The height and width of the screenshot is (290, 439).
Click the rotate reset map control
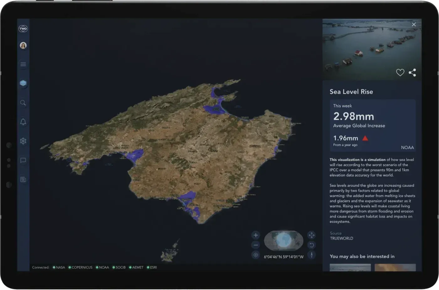pos(311,245)
